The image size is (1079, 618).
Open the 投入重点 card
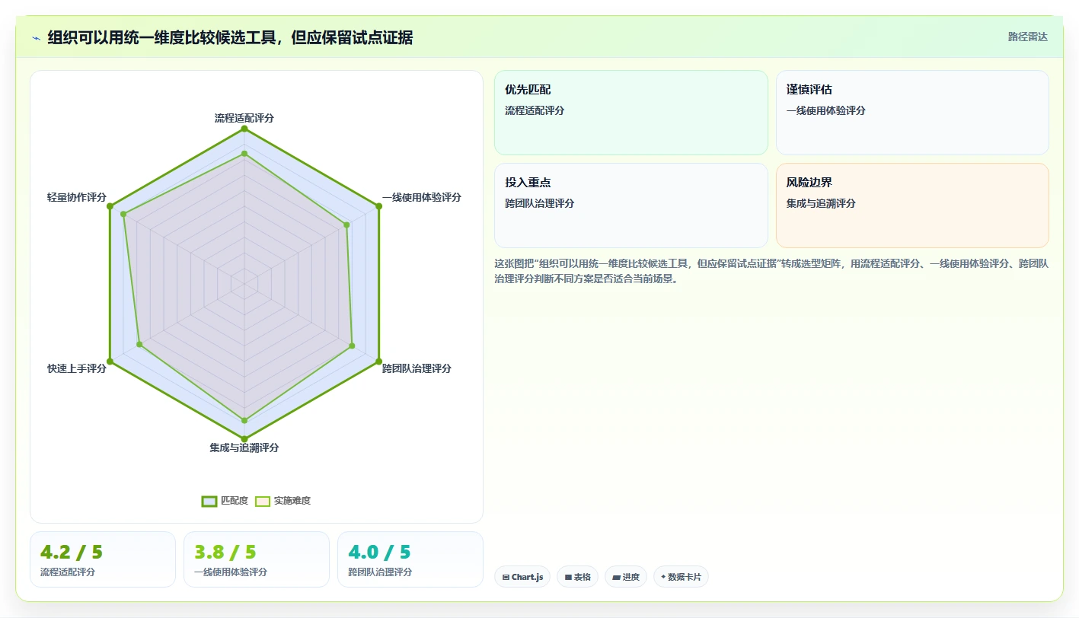pyautogui.click(x=631, y=205)
